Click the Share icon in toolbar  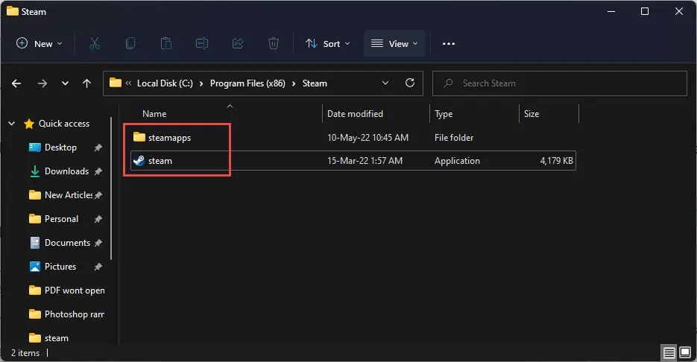tap(238, 43)
